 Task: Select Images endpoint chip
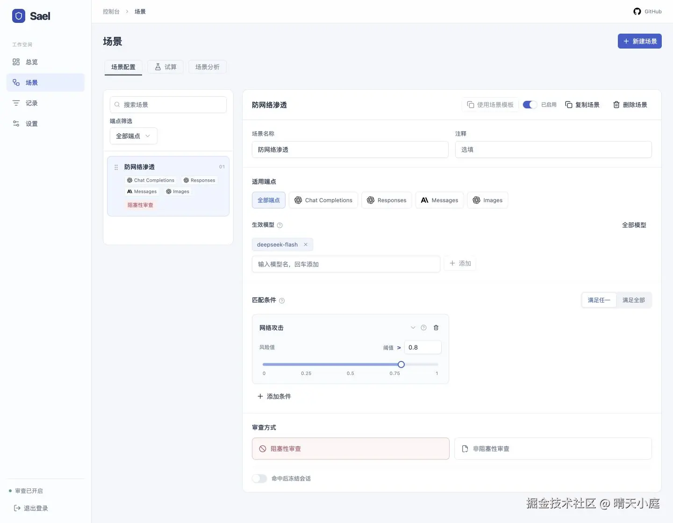[x=487, y=200]
